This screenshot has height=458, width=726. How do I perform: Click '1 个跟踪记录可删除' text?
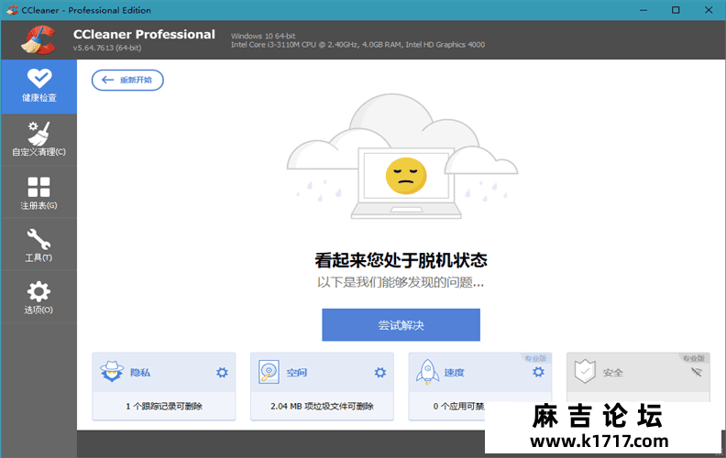(164, 406)
